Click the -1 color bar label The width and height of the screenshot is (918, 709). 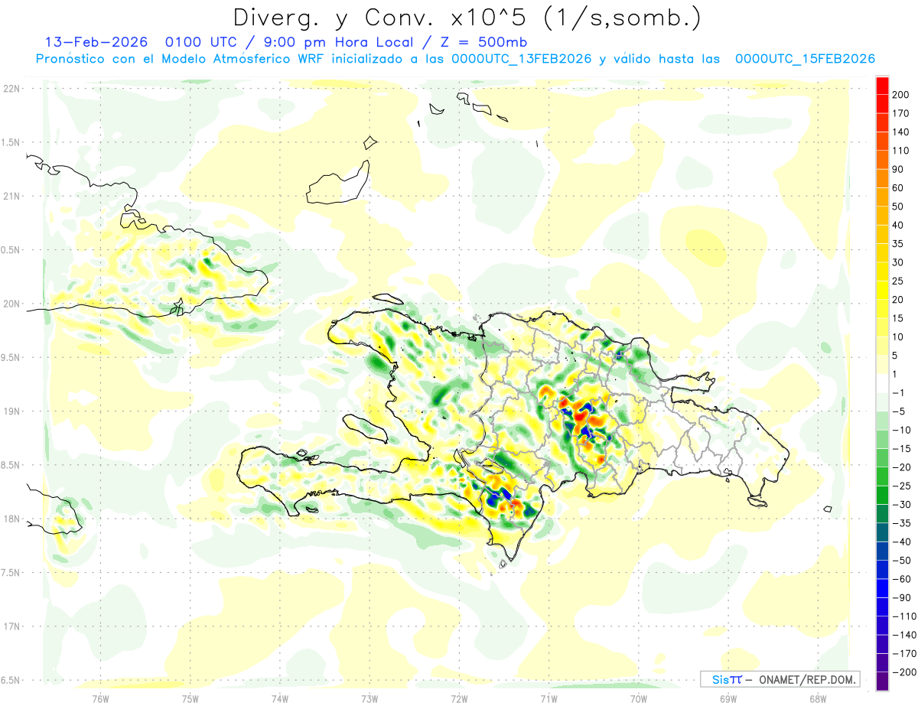point(898,392)
